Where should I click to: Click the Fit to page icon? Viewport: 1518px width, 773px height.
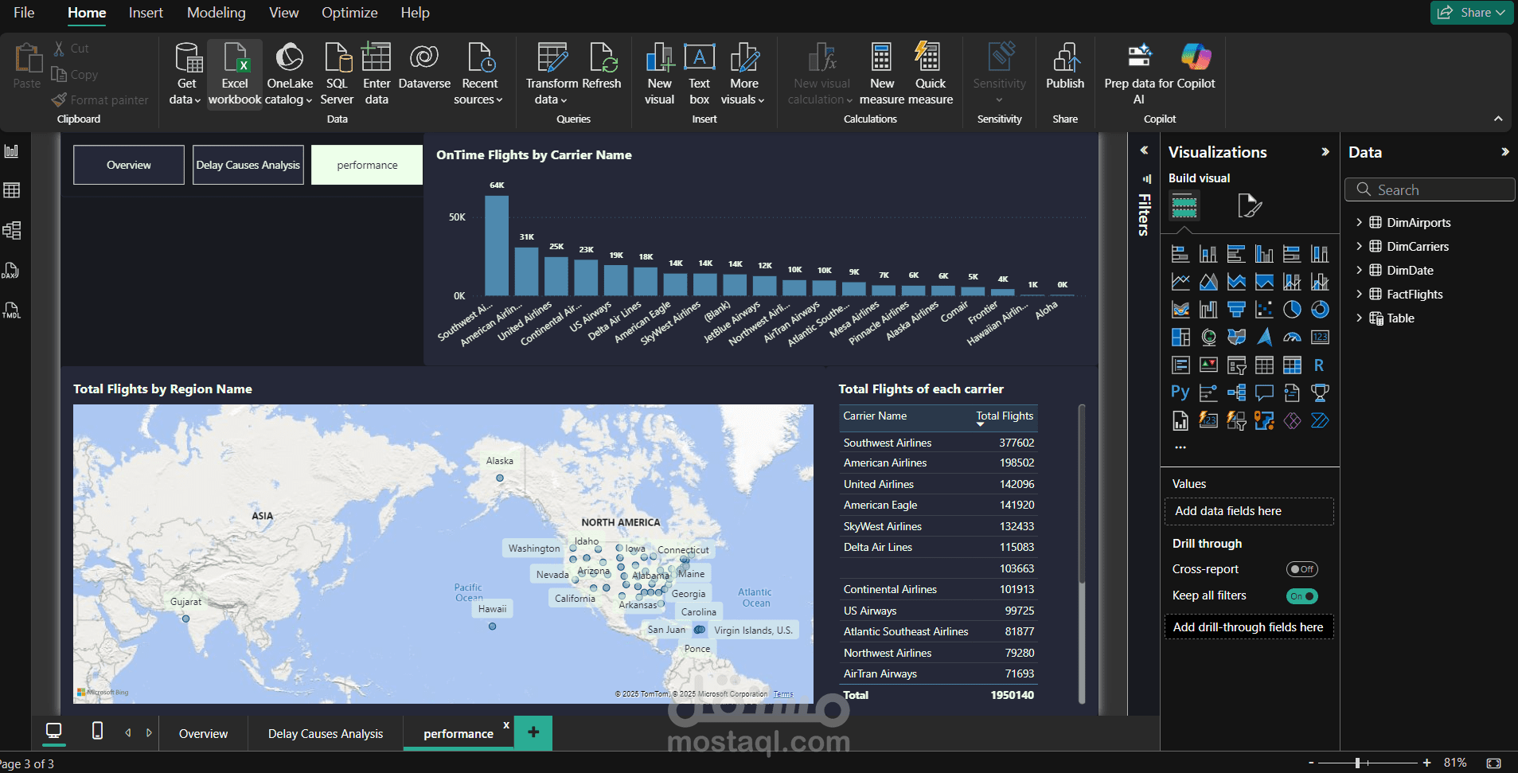pyautogui.click(x=1493, y=763)
